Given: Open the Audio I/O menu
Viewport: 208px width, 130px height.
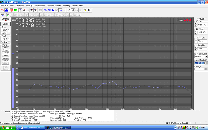Looking at the screenshot, I should pos(30,6).
